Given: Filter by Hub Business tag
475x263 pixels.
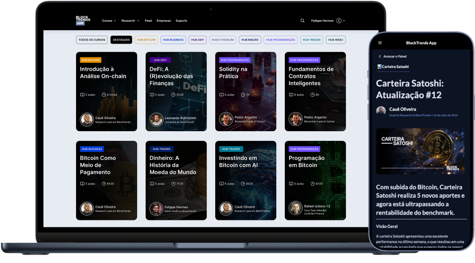Looking at the screenshot, I should point(173,40).
